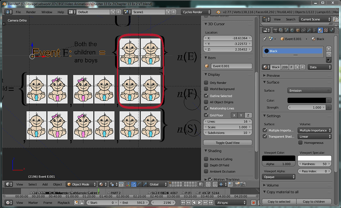The width and height of the screenshot is (341, 208).
Task: Remove the selected material slot (minus button)
Action: click(329, 54)
